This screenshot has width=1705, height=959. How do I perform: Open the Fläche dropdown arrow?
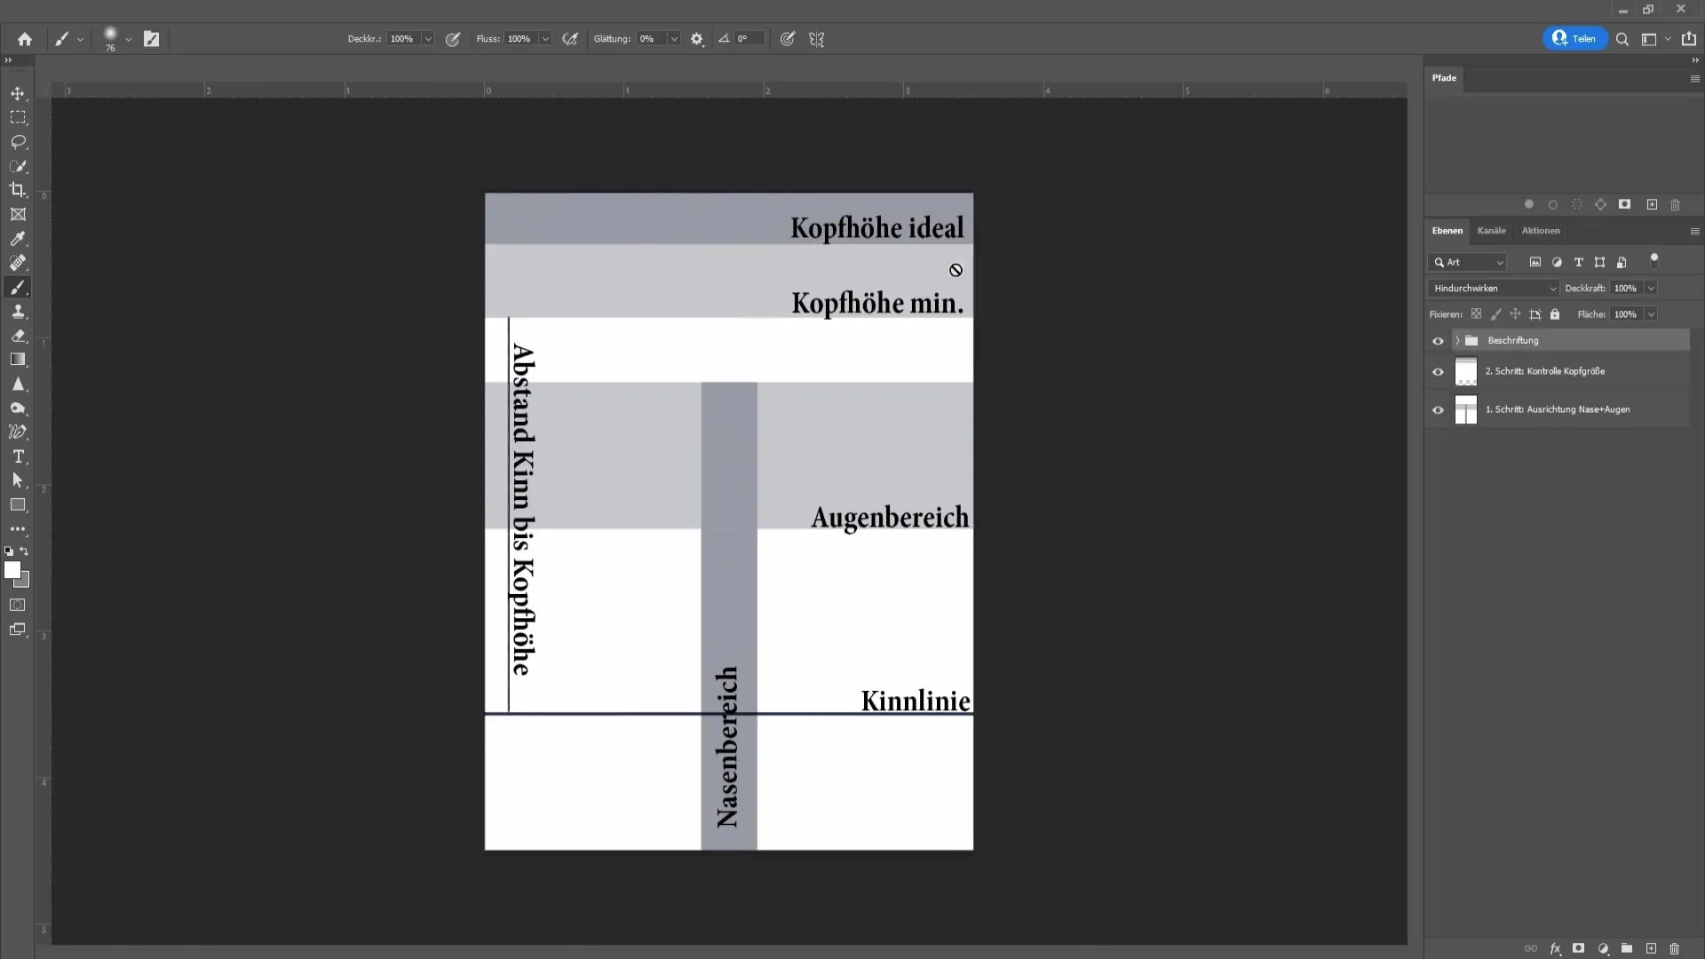click(x=1651, y=314)
